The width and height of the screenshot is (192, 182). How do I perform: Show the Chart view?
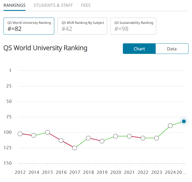click(x=139, y=49)
